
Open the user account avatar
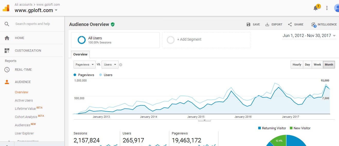336,8
